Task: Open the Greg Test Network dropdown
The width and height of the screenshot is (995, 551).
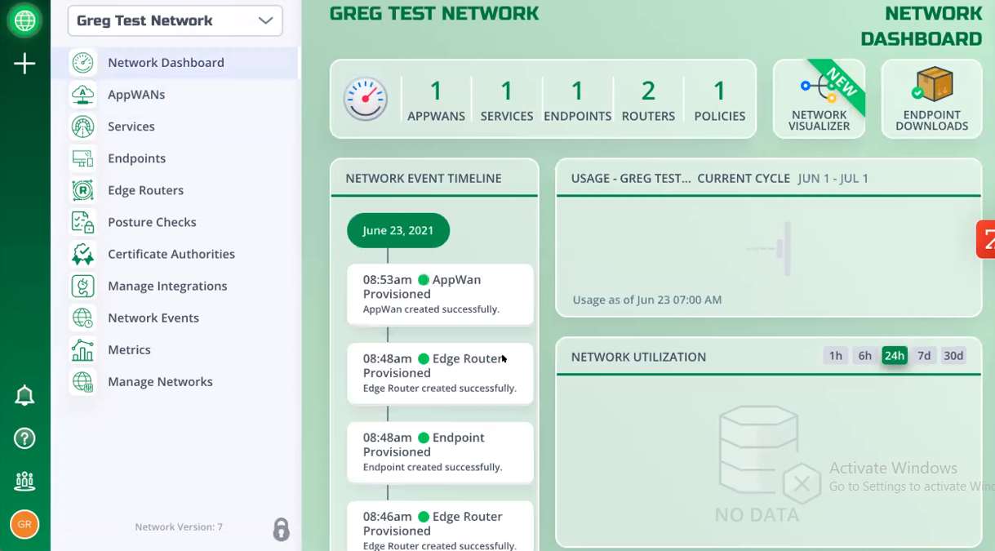Action: (x=175, y=20)
